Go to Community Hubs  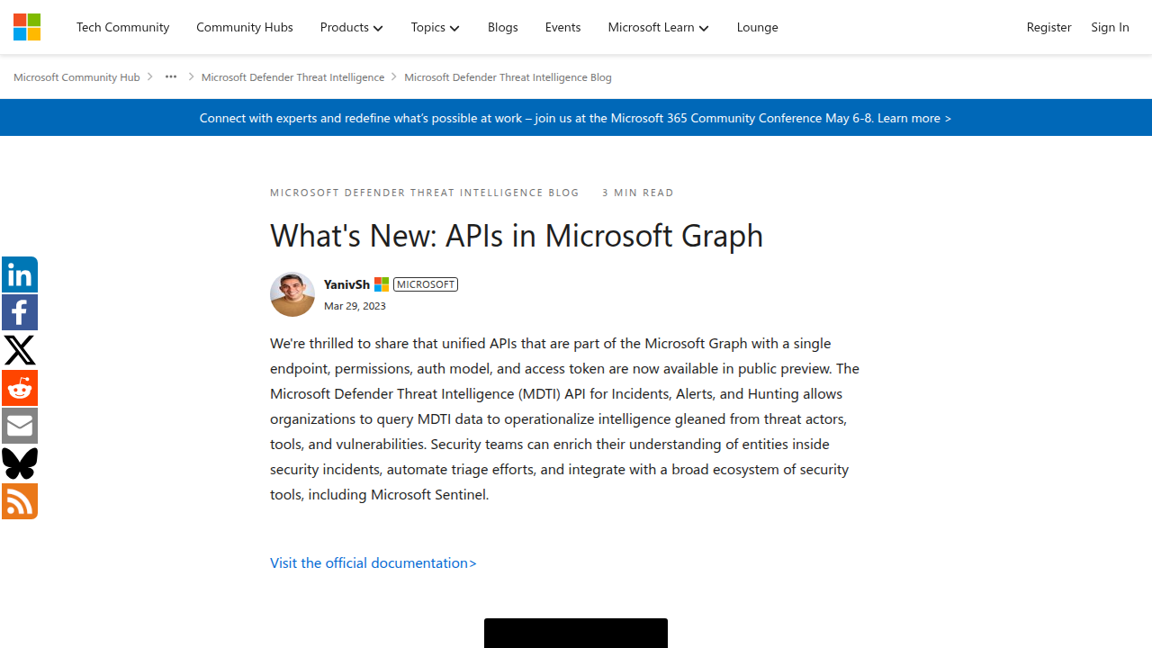point(245,27)
